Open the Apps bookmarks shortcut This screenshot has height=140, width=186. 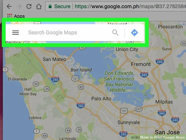pyautogui.click(x=16, y=16)
